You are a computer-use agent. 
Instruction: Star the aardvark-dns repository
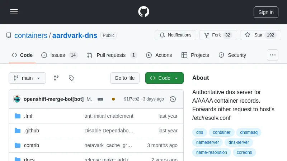(260, 35)
